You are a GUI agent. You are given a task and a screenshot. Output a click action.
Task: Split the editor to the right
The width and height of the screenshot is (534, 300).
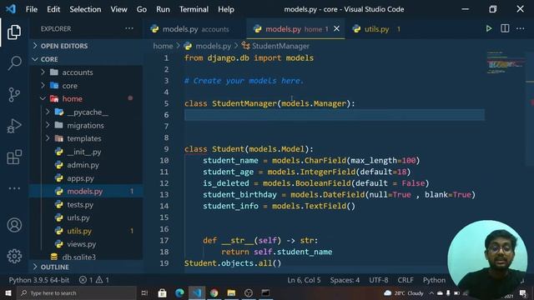(505, 28)
